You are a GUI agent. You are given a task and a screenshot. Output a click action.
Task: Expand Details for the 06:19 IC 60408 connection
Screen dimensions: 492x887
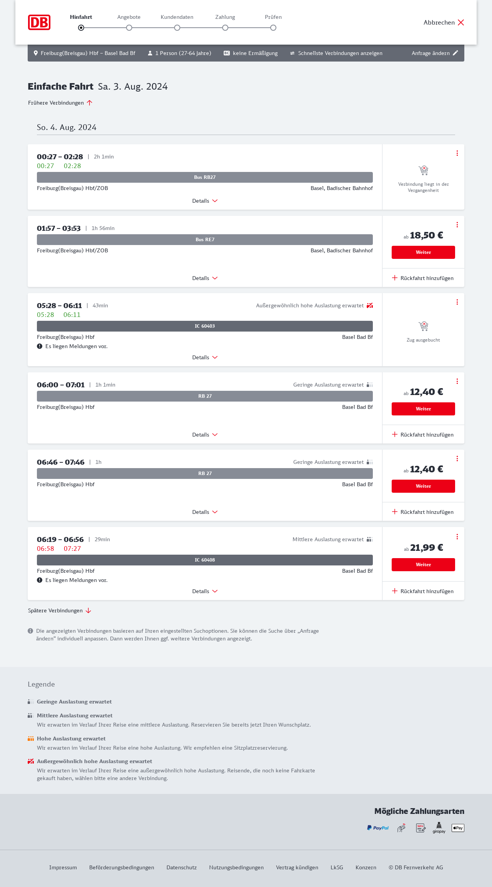pos(205,591)
